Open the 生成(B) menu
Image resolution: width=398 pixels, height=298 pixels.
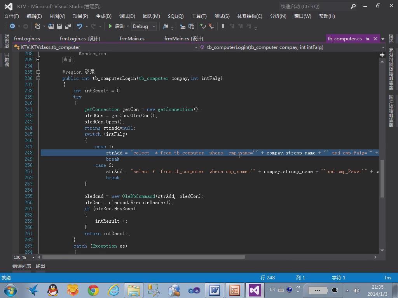[103, 16]
